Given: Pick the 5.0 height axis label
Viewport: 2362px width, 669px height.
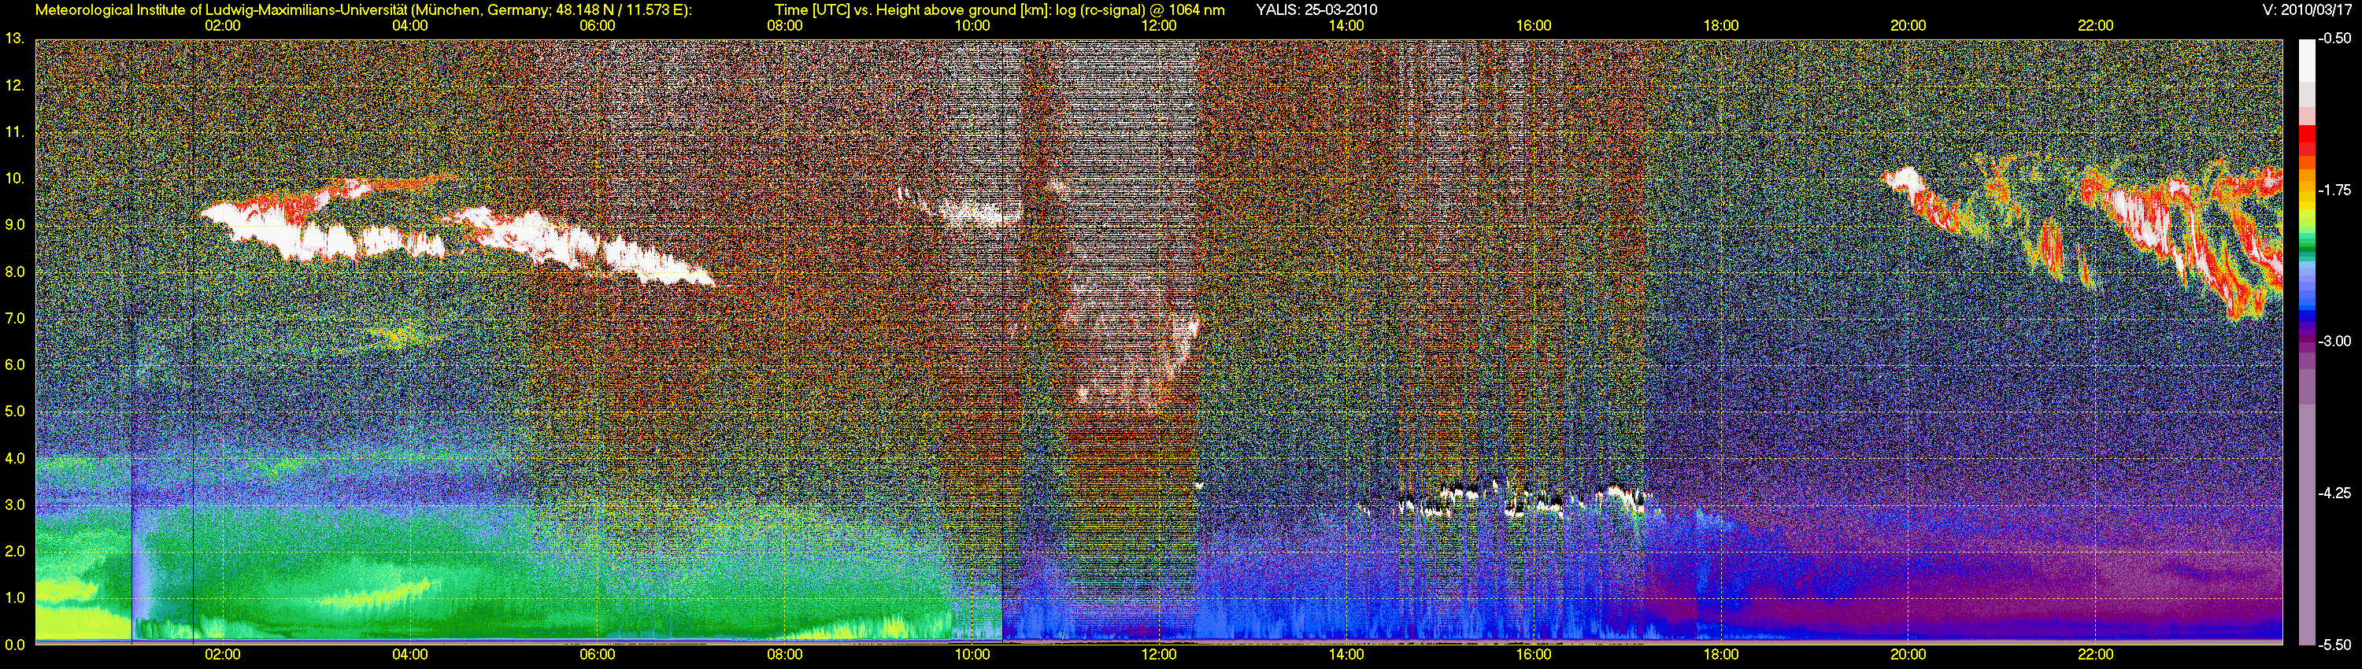Looking at the screenshot, I should click(13, 412).
